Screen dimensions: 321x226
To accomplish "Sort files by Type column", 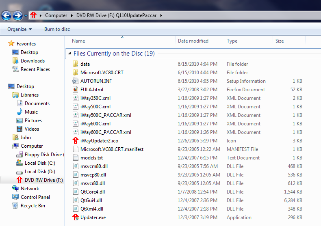I will coord(232,41).
